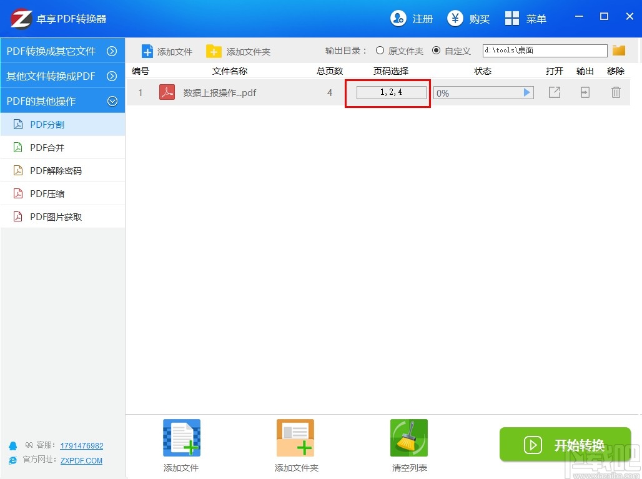Expand 其他文件转换成PDF section
The width and height of the screenshot is (642, 479).
coord(62,76)
